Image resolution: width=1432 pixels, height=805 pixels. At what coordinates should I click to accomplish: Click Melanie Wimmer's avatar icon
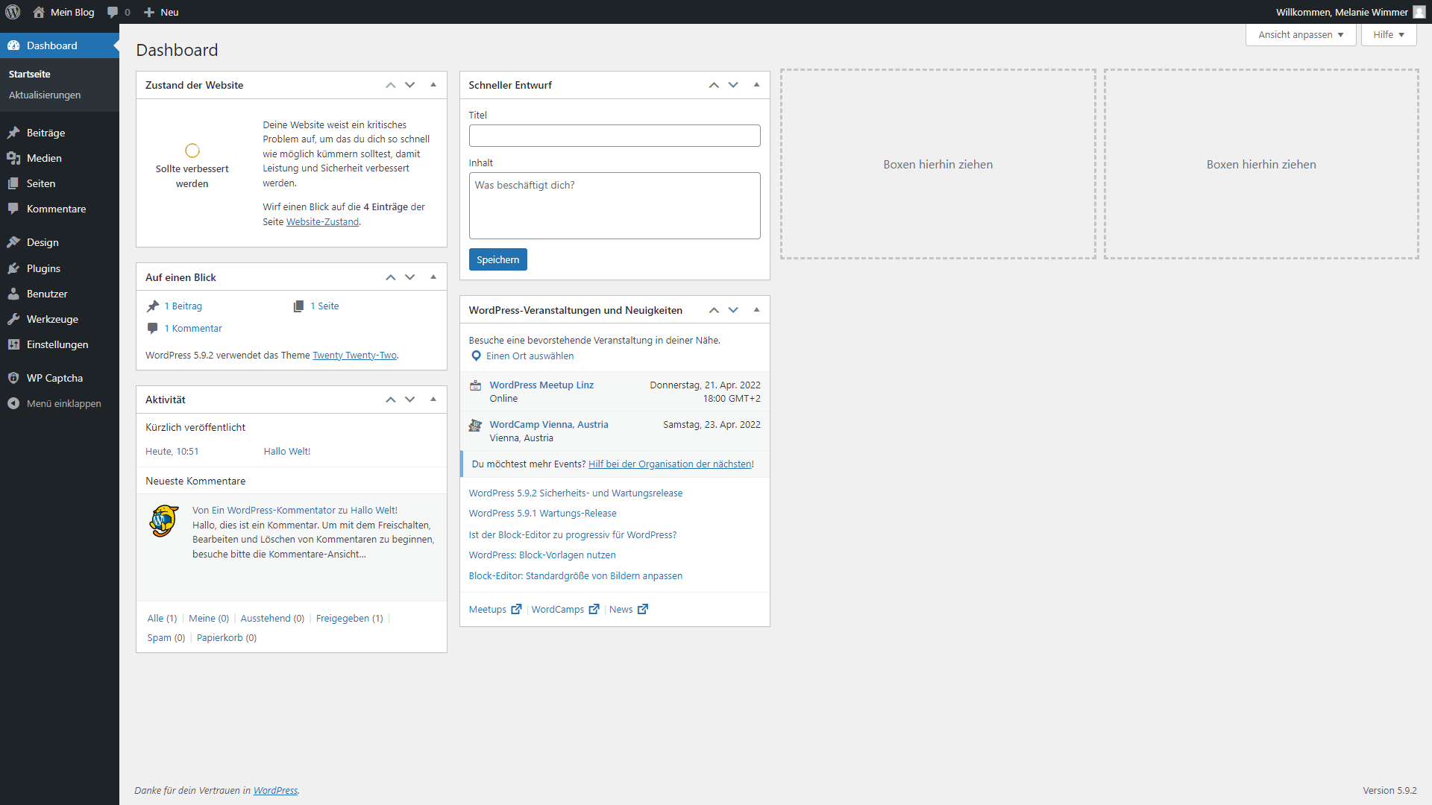click(1419, 12)
